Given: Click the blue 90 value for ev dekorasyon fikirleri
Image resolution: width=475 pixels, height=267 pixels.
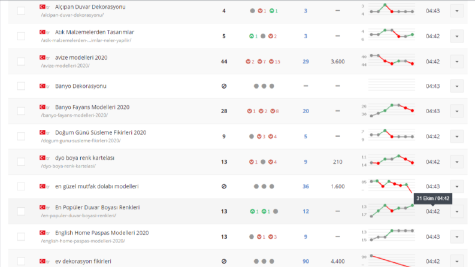Looking at the screenshot, I should (x=305, y=261).
